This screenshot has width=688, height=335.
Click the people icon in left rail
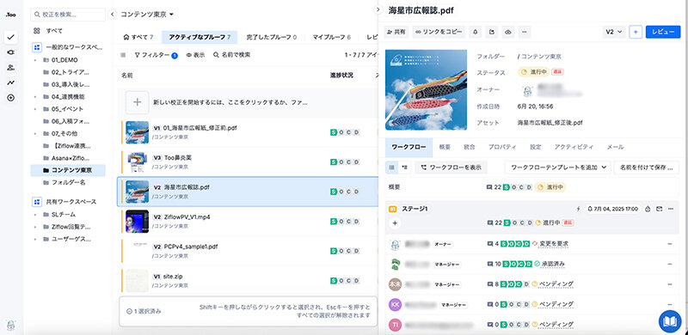tap(11, 68)
